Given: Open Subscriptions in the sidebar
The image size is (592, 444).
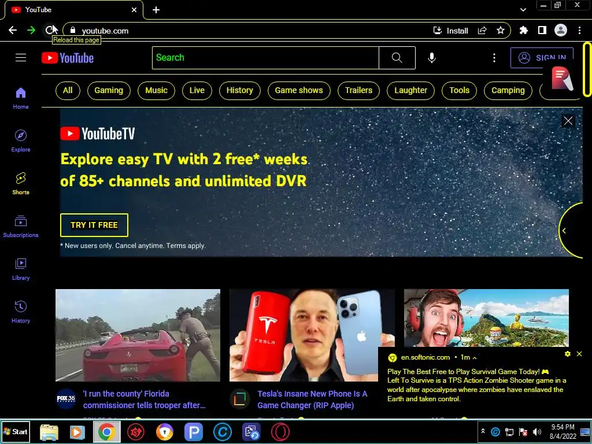Looking at the screenshot, I should point(21,226).
